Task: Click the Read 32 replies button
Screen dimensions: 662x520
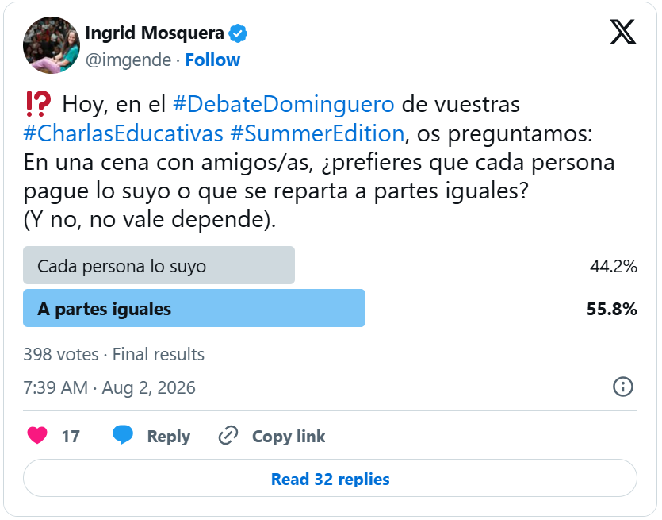Action: pos(330,479)
